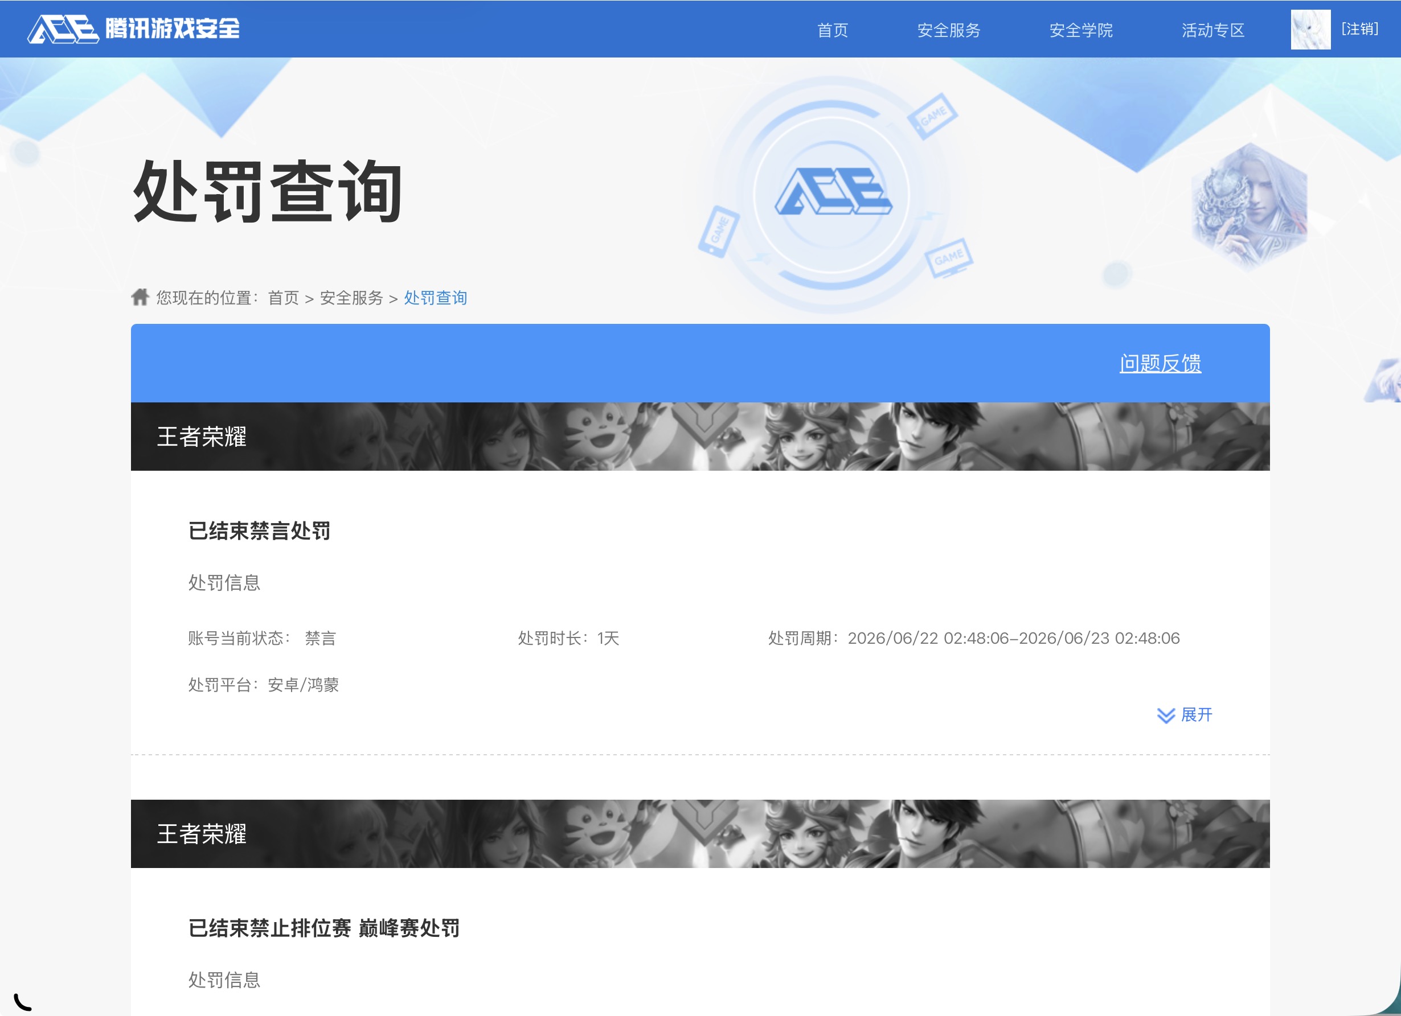This screenshot has height=1016, width=1401.
Task: Click the 处罚时长：1天 text
Action: pos(568,637)
